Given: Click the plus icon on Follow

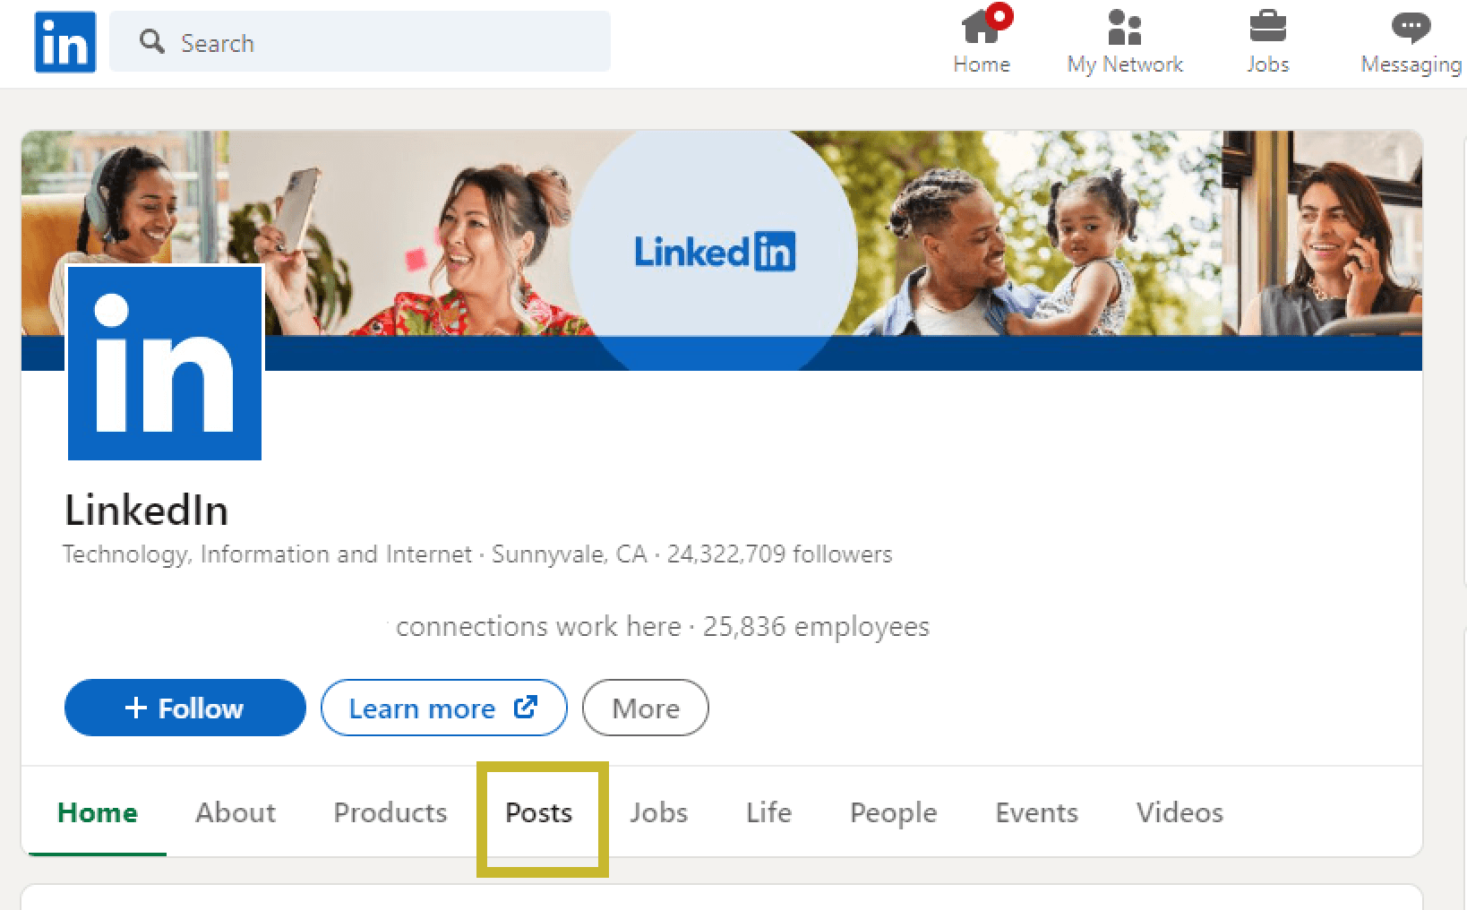Looking at the screenshot, I should pos(135,708).
